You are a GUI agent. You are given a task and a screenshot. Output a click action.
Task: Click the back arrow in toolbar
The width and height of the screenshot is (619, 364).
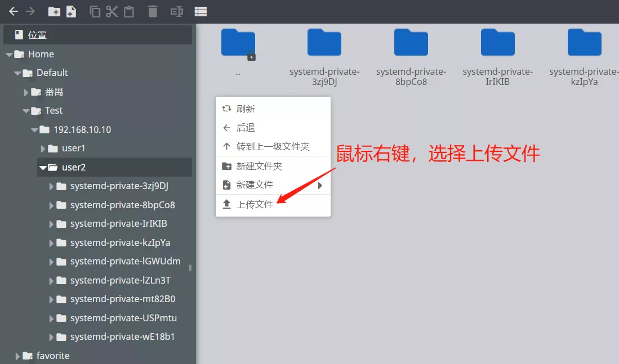click(x=14, y=11)
